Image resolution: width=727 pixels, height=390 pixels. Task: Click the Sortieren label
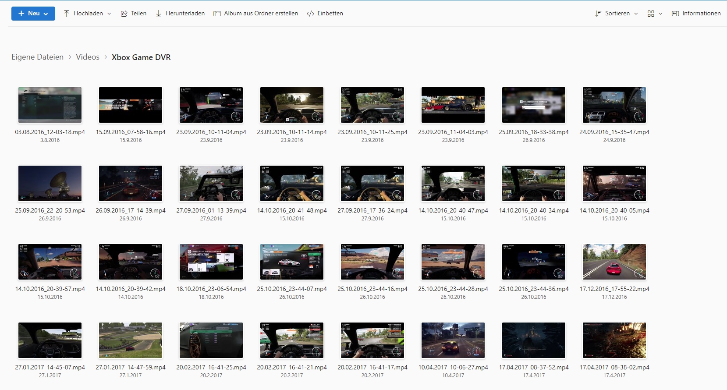617,14
